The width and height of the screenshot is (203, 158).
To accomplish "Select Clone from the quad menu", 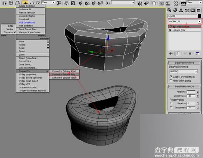I will (22, 55).
